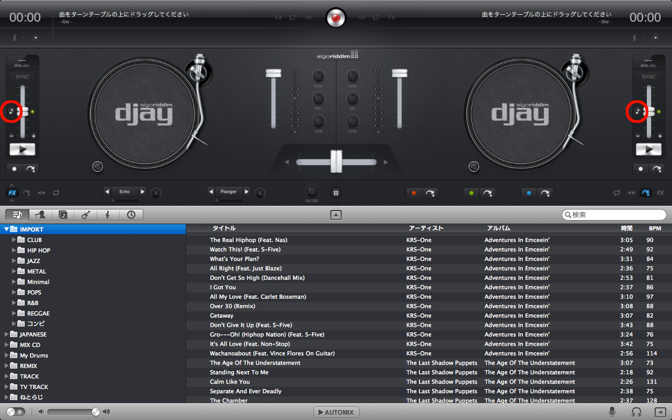Set the blue cue point marker

point(529,193)
